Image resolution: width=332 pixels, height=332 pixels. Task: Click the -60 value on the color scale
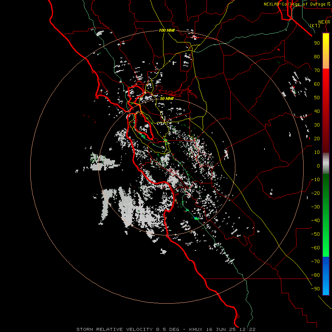click(315, 248)
